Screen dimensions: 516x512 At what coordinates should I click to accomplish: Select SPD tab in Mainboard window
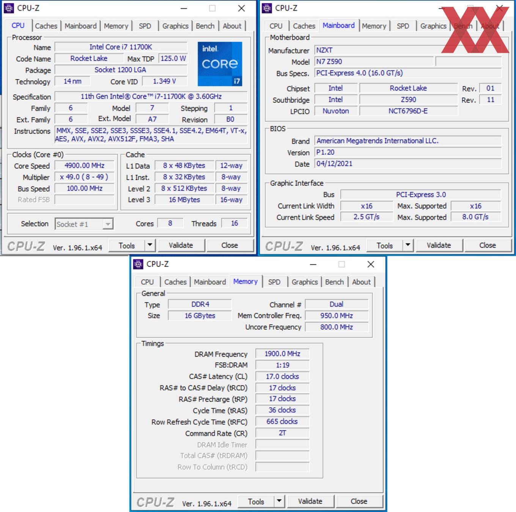(403, 26)
